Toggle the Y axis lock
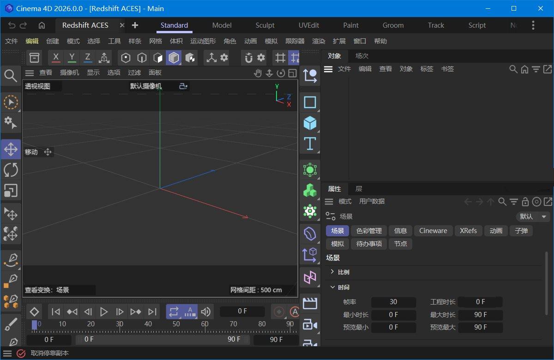The height and width of the screenshot is (360, 554). coord(72,57)
